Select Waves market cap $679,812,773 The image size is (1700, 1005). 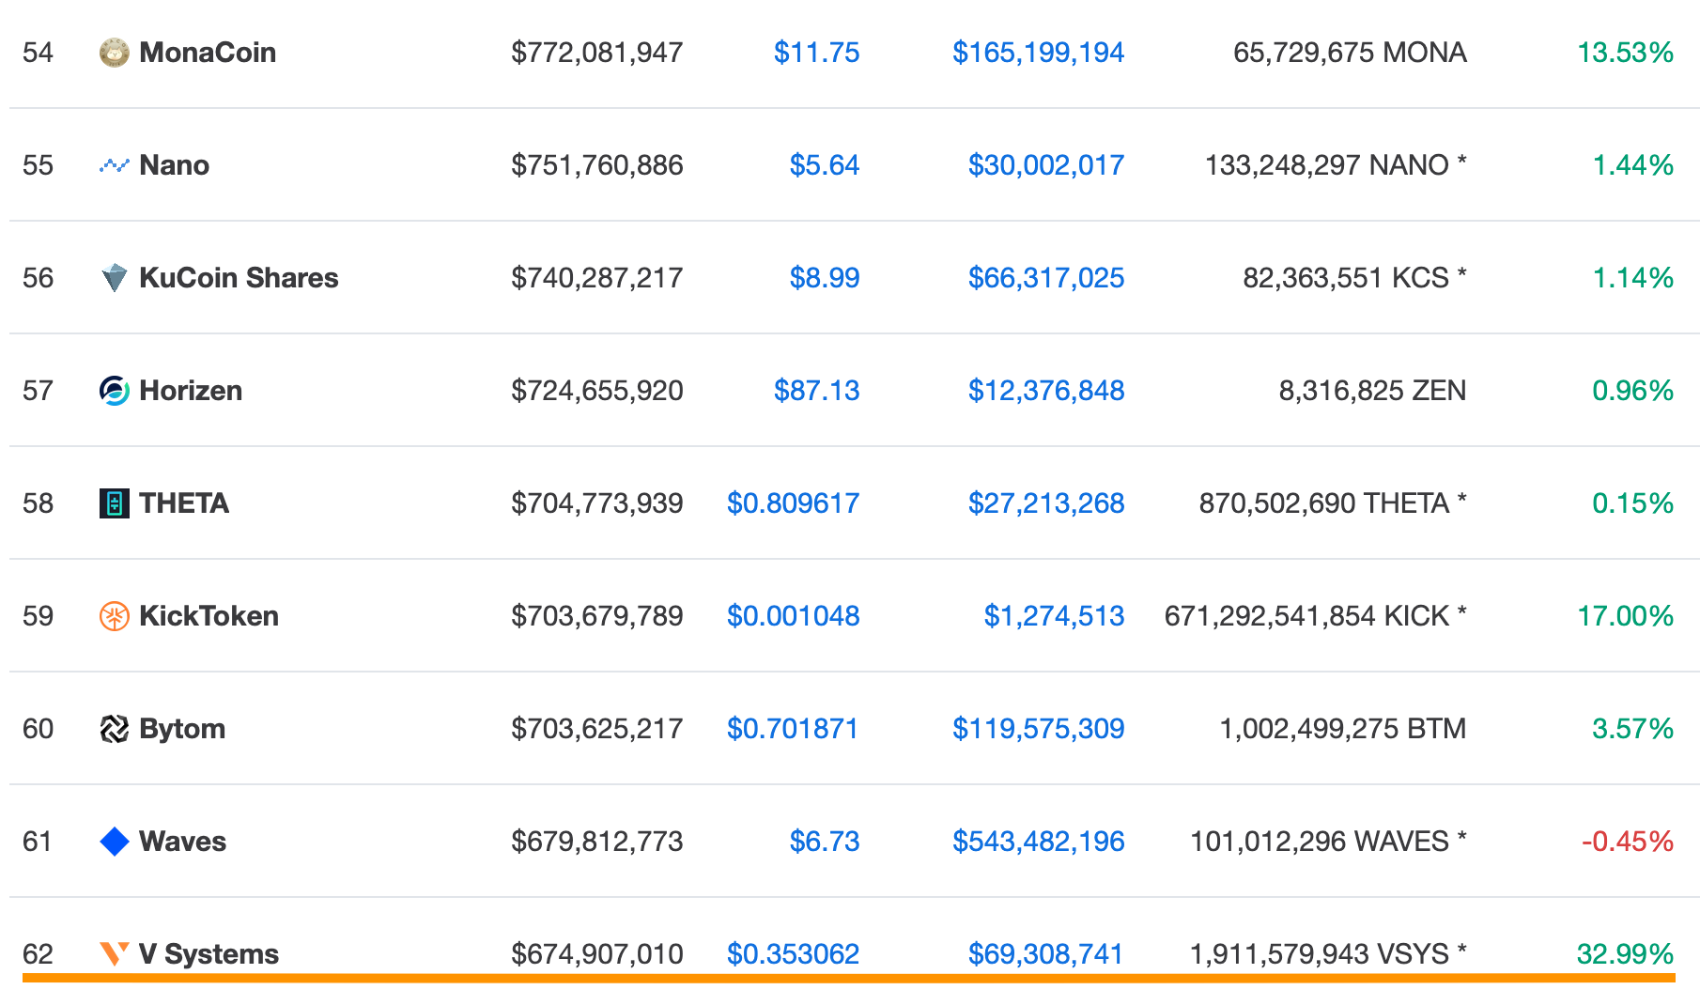point(597,842)
